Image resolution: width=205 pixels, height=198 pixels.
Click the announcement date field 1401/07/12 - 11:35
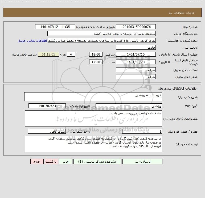pyautogui.click(x=55, y=27)
